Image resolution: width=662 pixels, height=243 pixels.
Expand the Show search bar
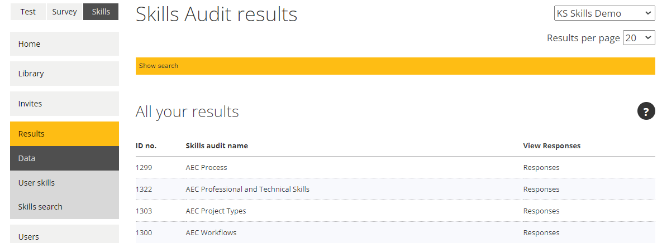coord(395,66)
